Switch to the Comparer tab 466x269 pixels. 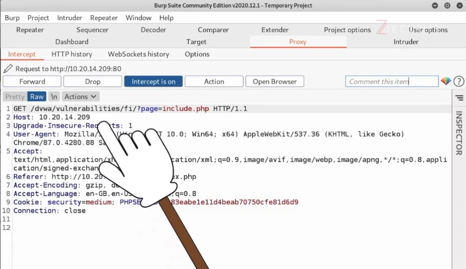[213, 30]
